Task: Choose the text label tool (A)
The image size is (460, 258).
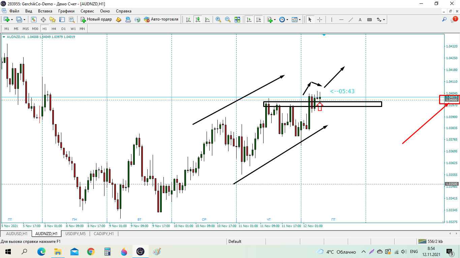Action: coord(360,20)
